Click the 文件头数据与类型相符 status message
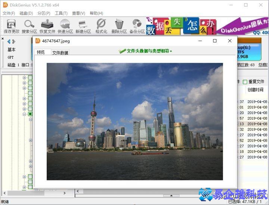This screenshot has width=269, height=205. 149,51
